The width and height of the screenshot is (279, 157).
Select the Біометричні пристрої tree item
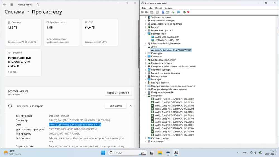point(162,30)
